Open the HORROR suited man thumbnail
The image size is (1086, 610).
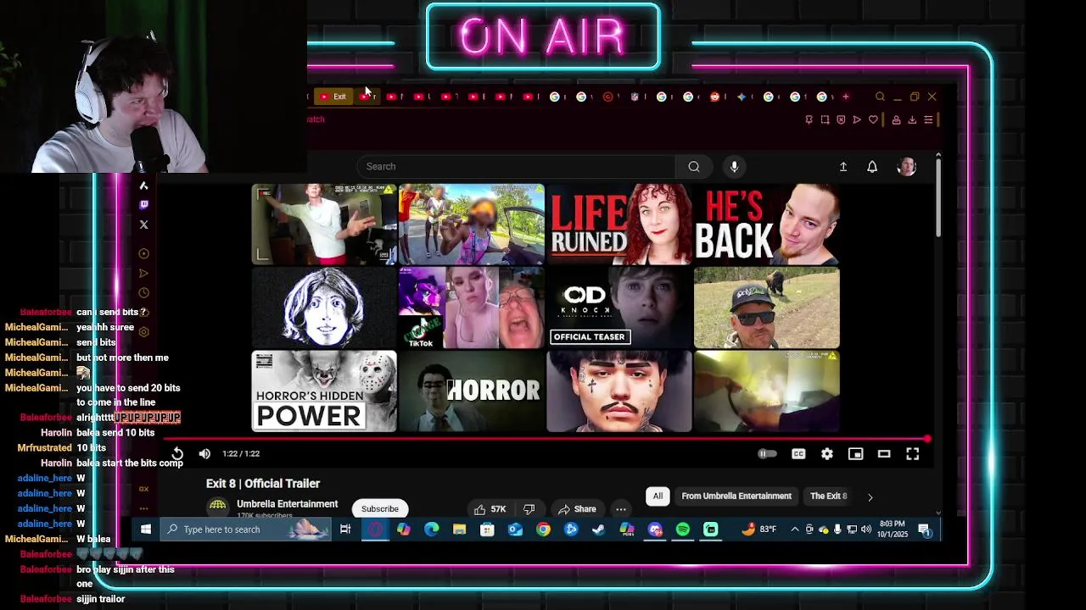[472, 391]
